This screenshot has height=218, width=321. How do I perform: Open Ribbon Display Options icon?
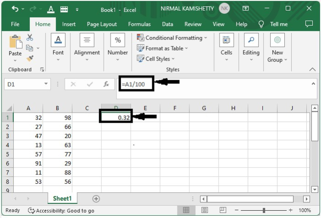click(x=245, y=8)
